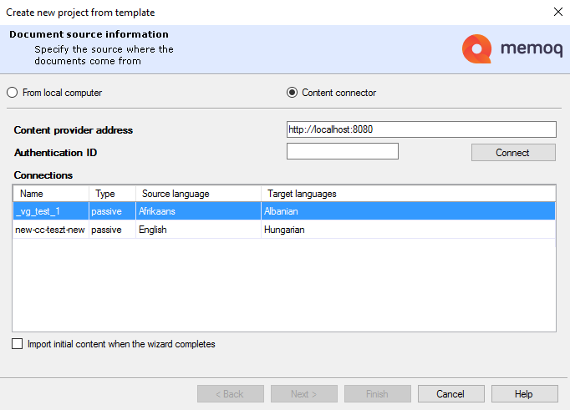Enable Import initial content when wizard completes

click(x=18, y=344)
